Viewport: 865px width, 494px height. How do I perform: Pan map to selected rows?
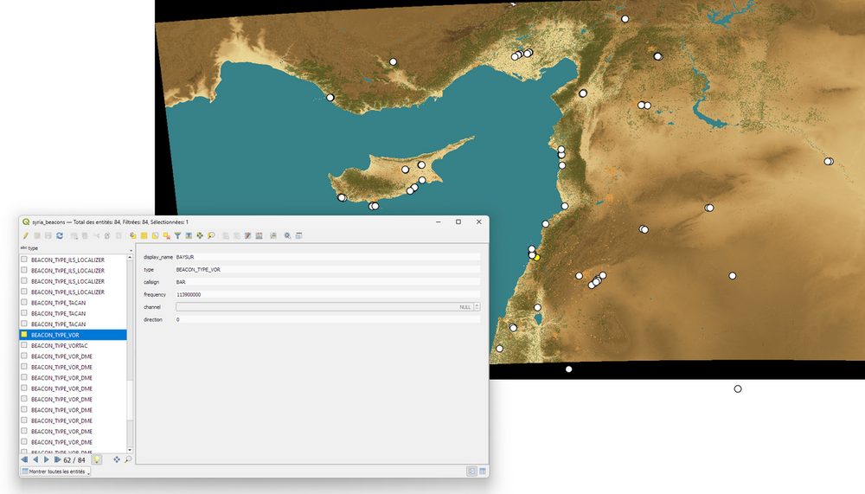click(200, 235)
